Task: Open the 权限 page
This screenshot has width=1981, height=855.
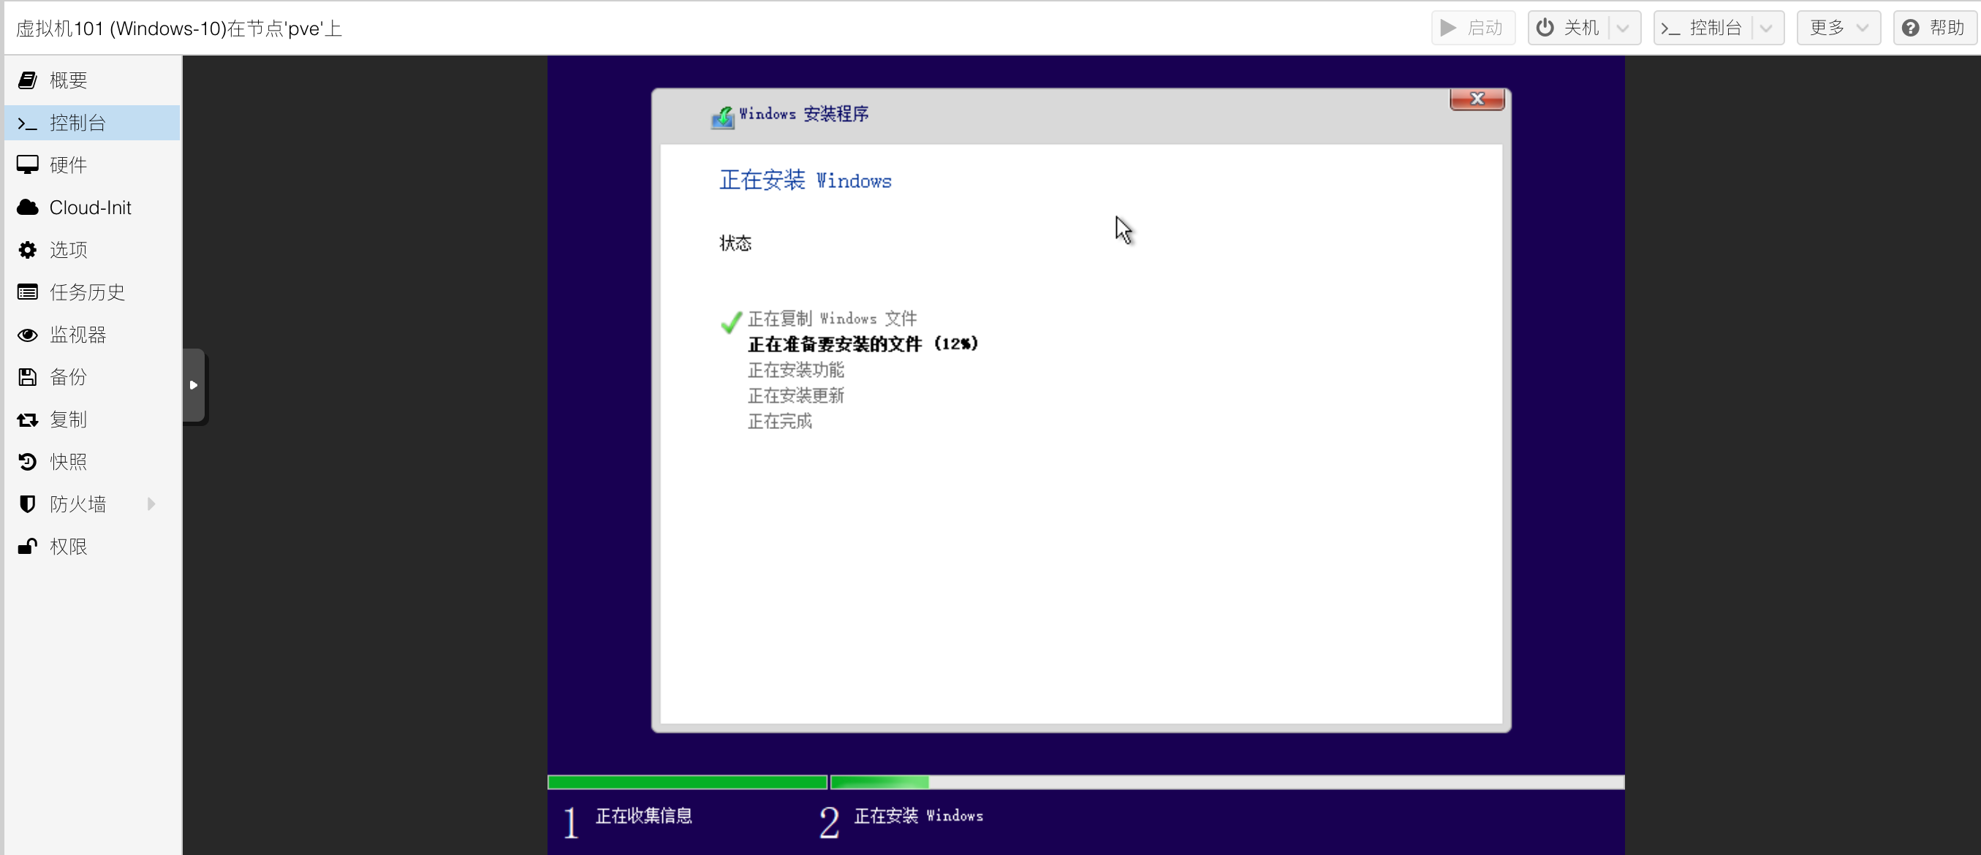Action: [92, 547]
